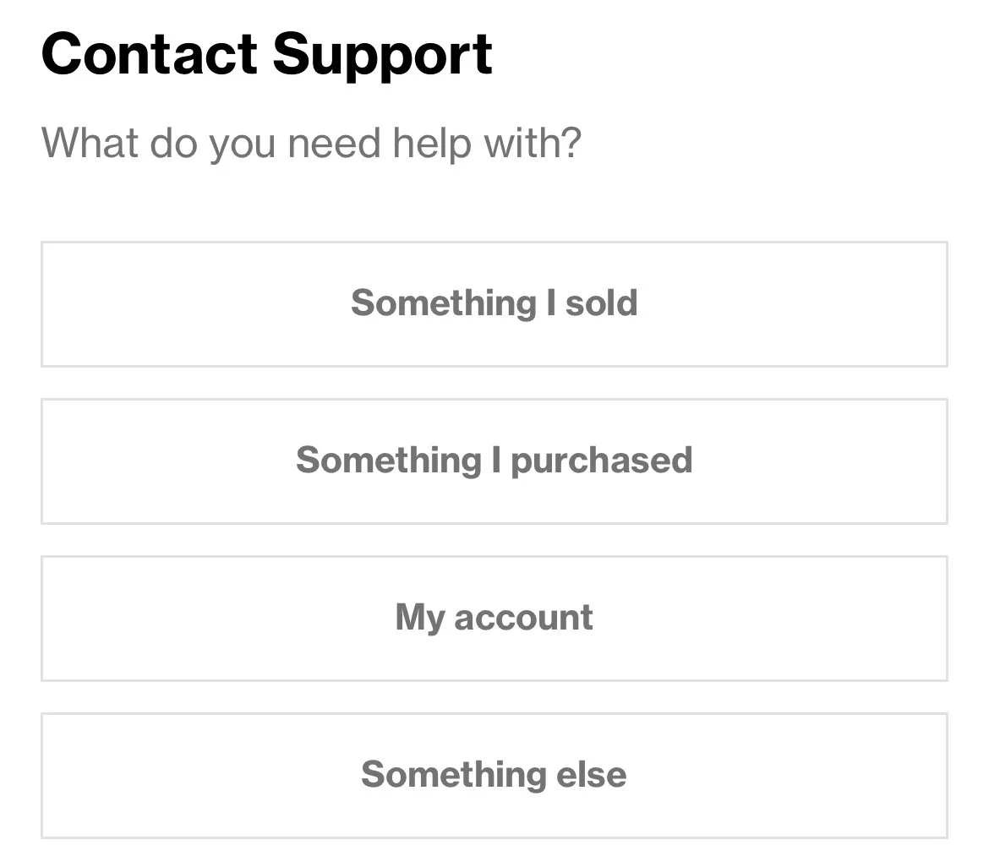The image size is (989, 867).
Task: Choose "Something I purchased" help topic
Action: [494, 461]
